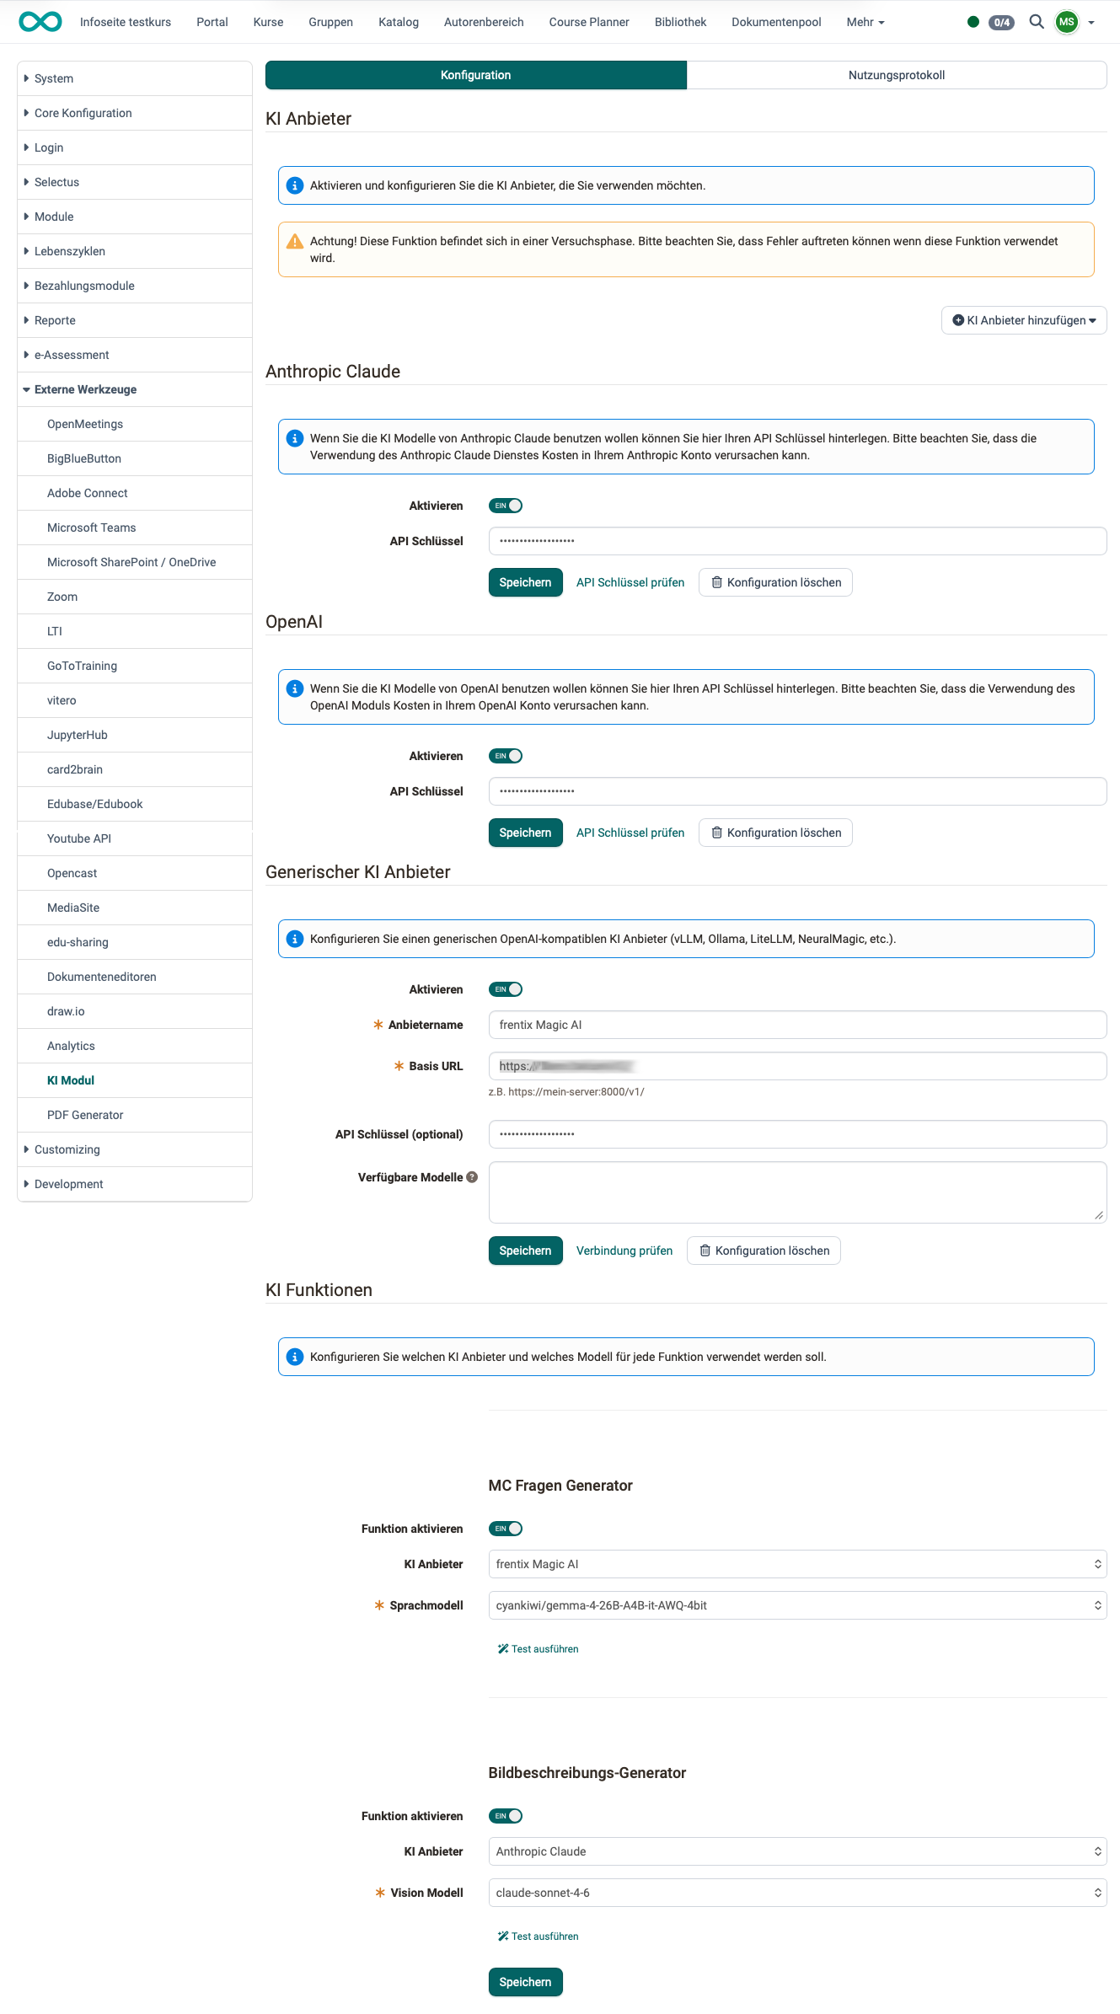Open JupyterHub settings
This screenshot has width=1120, height=2014.
click(135, 735)
